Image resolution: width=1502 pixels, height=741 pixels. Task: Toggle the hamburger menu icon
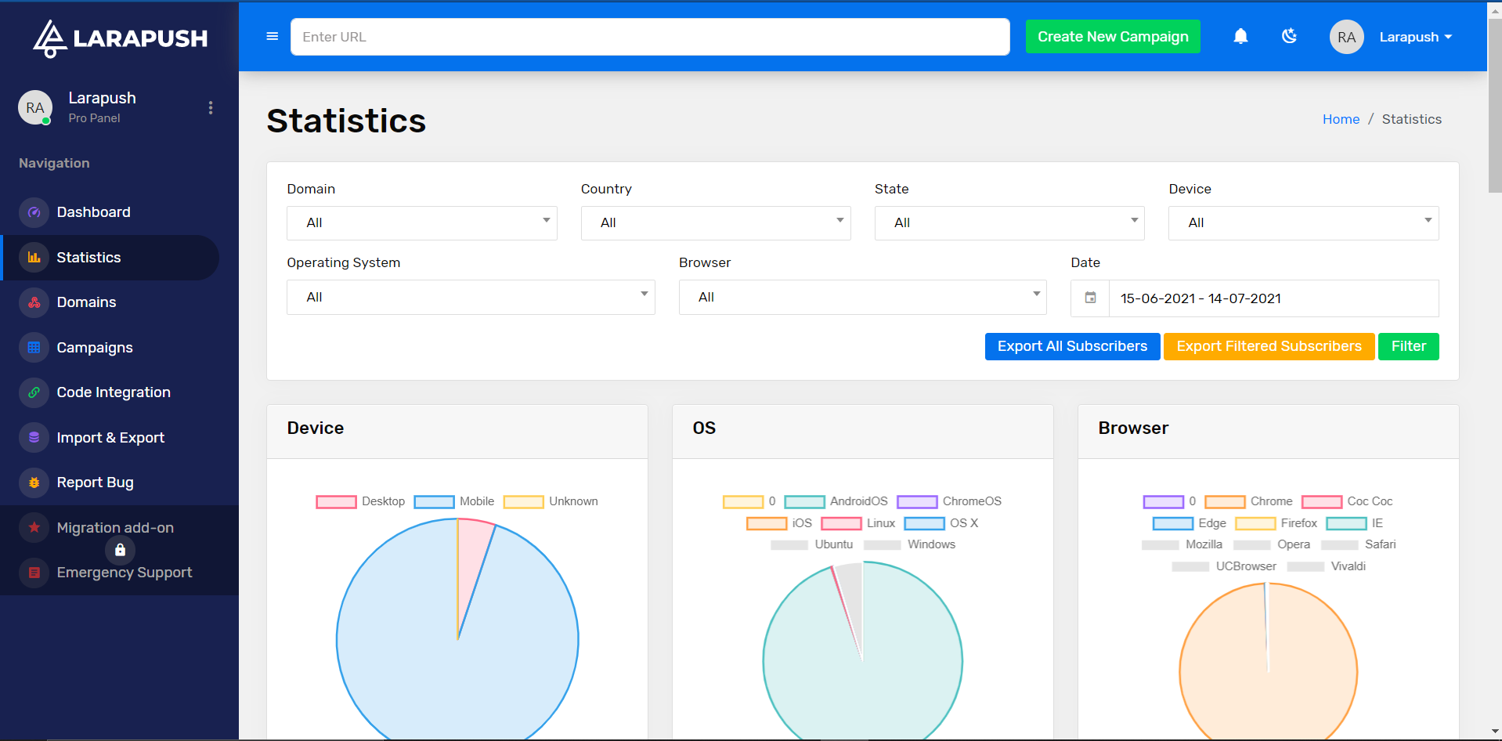273,36
